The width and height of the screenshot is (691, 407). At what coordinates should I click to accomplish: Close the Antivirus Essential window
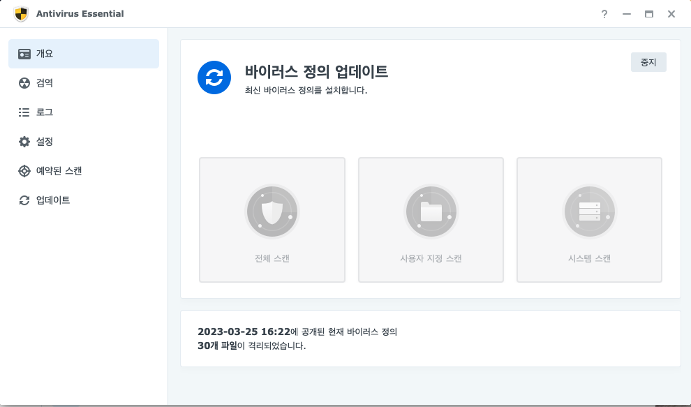(671, 14)
